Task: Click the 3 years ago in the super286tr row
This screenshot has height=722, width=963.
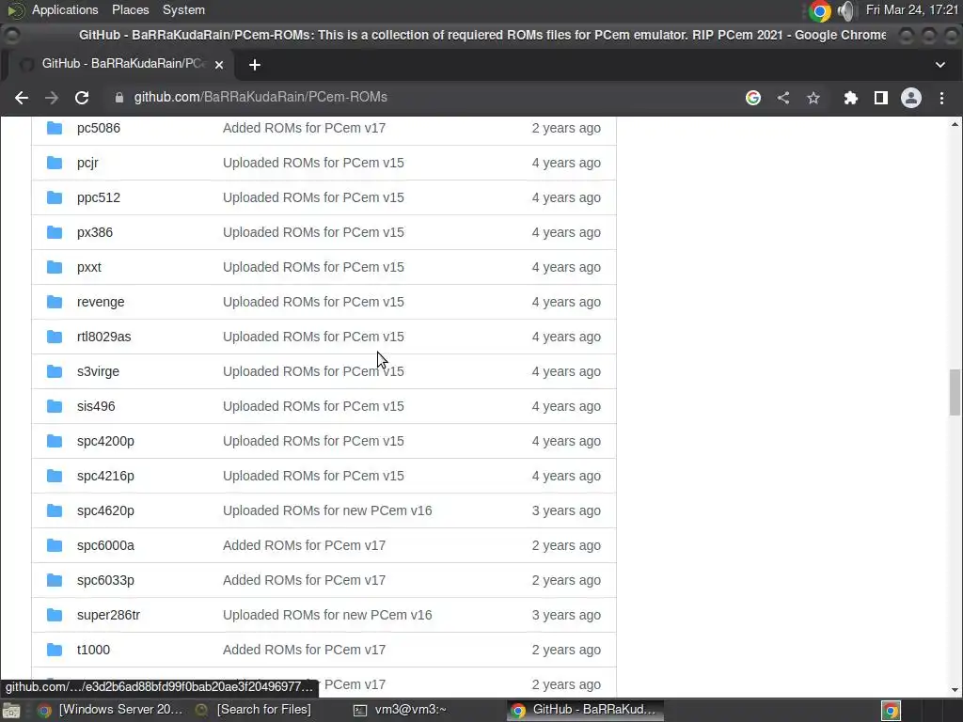Action: 566,615
